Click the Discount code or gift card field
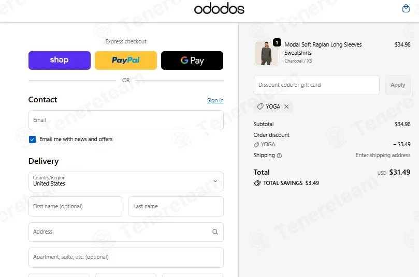 pos(316,85)
